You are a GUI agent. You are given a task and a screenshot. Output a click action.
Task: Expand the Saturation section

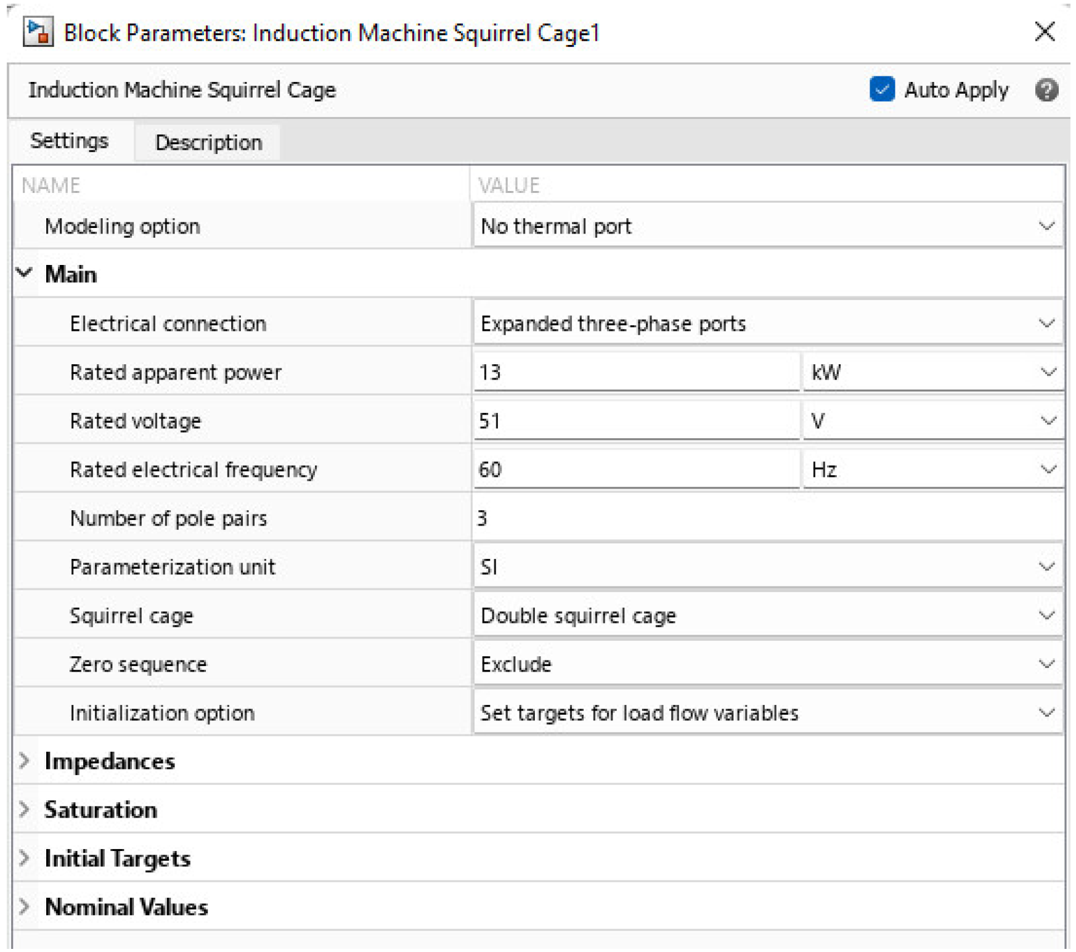coord(25,810)
